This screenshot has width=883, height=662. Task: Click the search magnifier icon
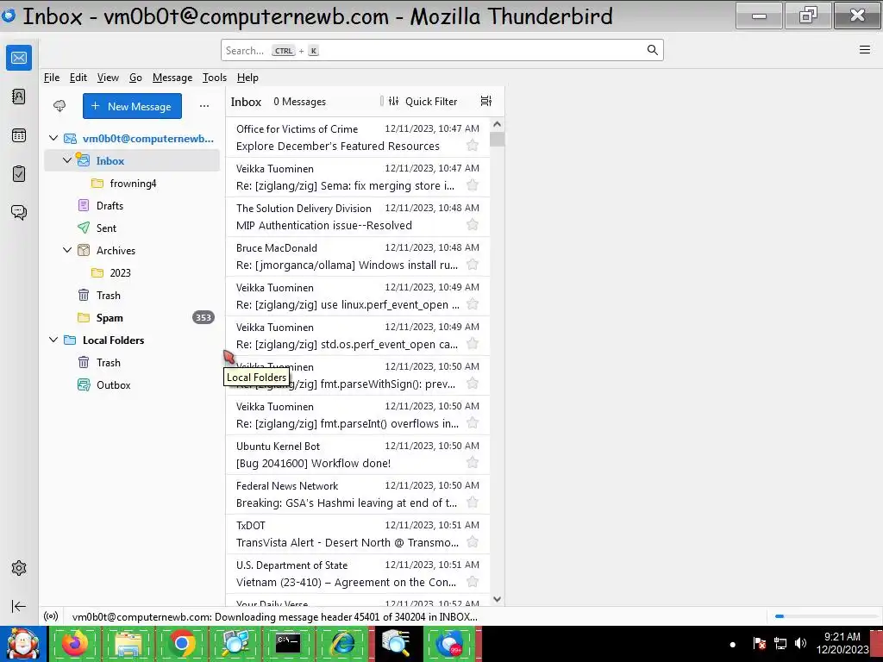click(652, 50)
